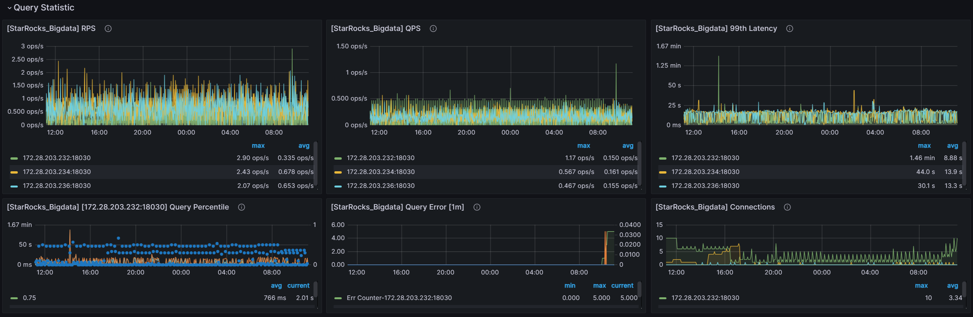This screenshot has width=973, height=317.
Task: Toggle 172.28.203.232:18030 series in QPS legend
Action: tap(381, 158)
